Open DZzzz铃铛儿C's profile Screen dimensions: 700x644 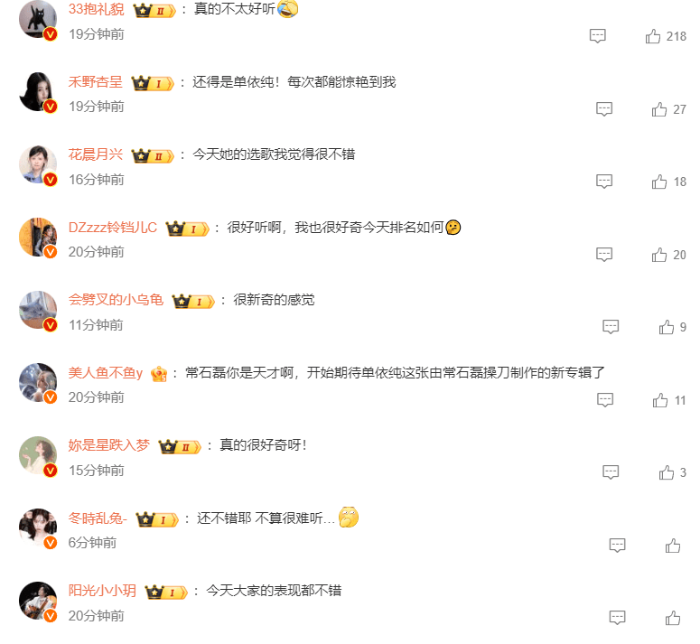pyautogui.click(x=113, y=228)
